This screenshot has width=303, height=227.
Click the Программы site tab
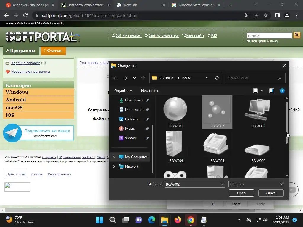click(x=21, y=51)
